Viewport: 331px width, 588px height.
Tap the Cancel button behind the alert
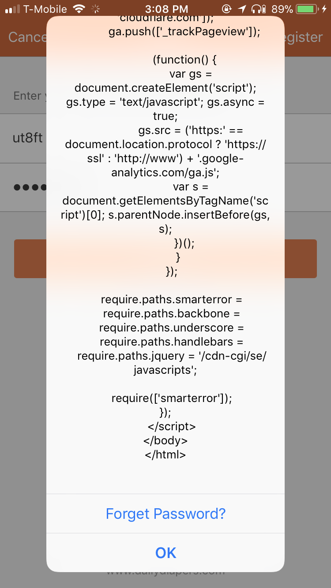pos(26,37)
